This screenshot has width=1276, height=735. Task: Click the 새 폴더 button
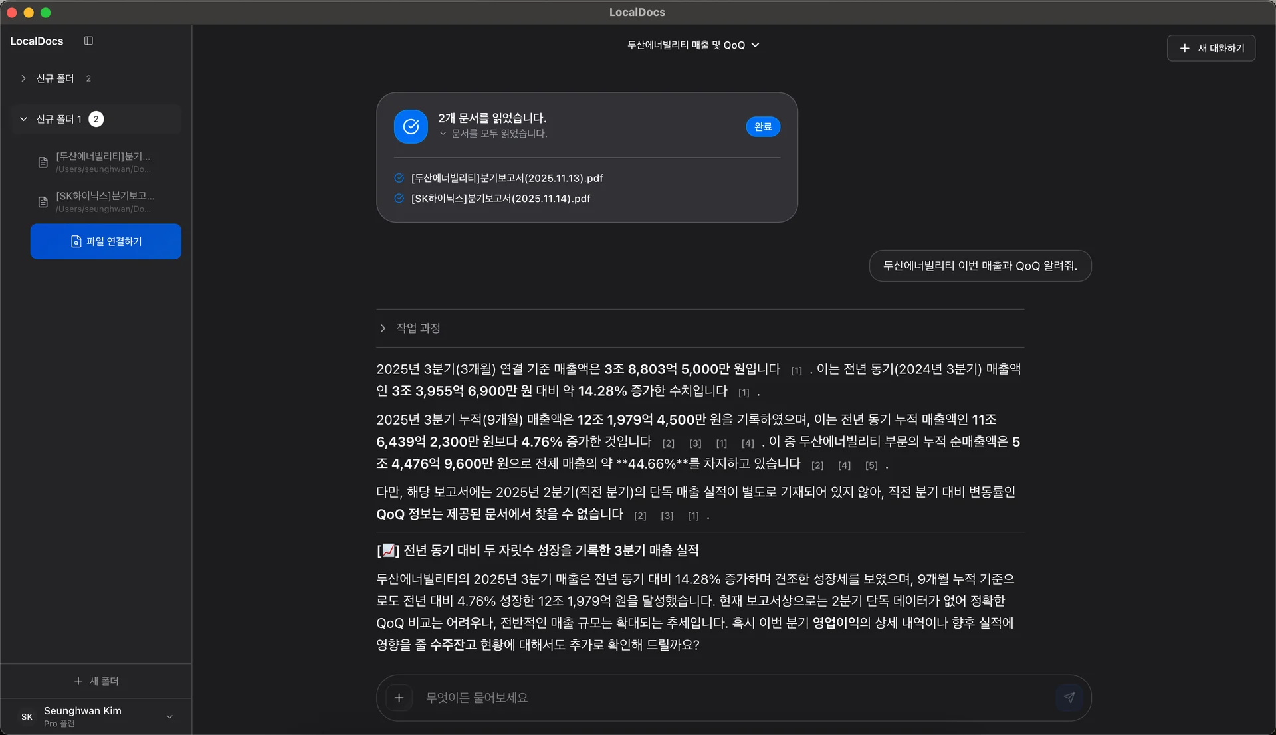(96, 681)
